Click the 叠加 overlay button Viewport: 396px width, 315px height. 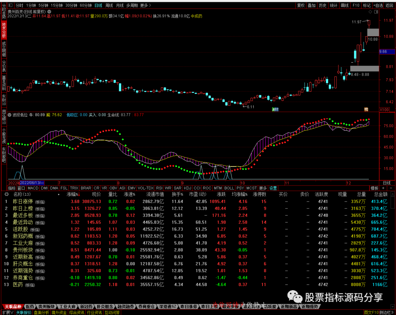312,5
